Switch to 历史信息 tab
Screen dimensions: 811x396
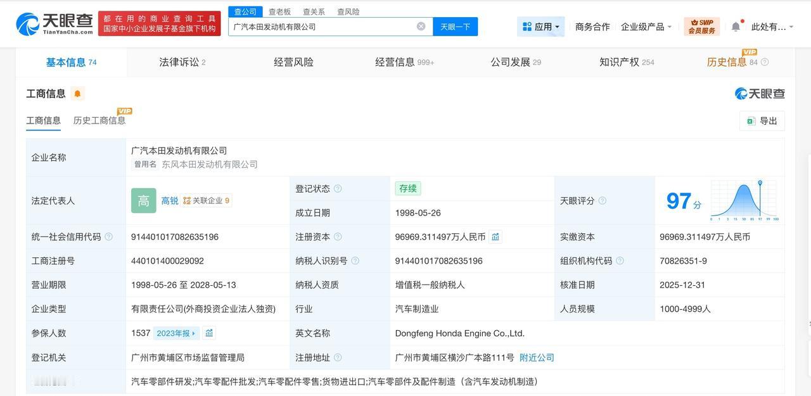(x=727, y=62)
